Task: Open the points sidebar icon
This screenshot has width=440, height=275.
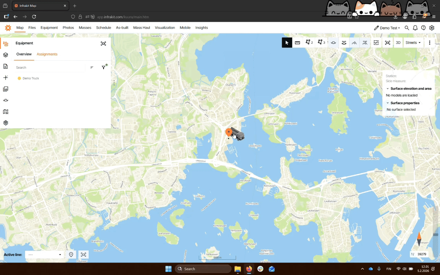Action: [6, 78]
